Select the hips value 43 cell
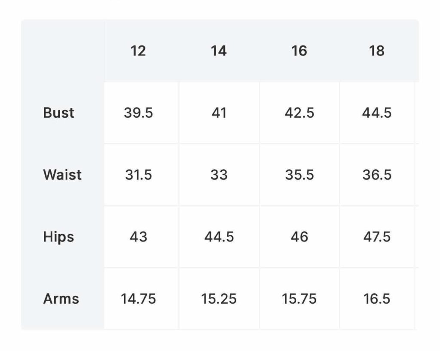 point(141,237)
